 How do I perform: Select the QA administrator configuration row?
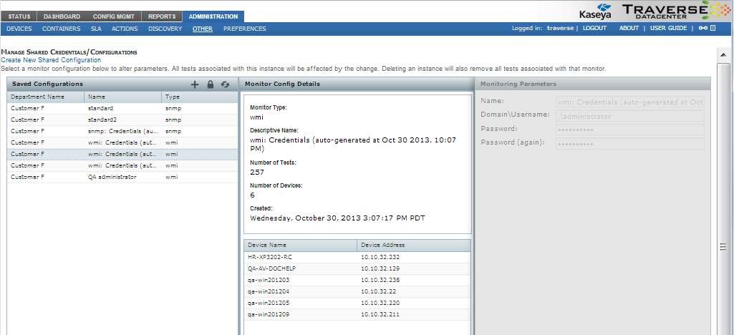(112, 177)
